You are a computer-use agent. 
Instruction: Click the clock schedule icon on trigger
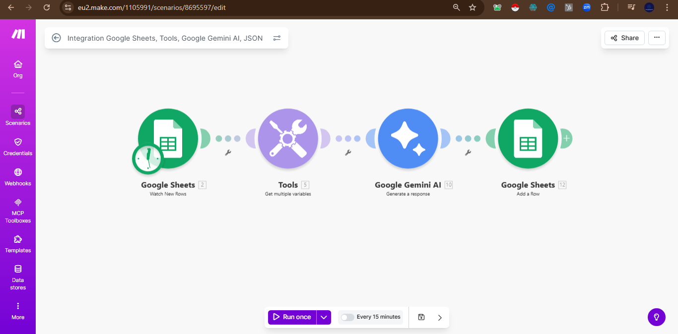147,159
